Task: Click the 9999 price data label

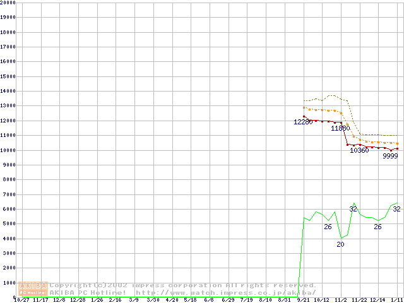Action: (390, 156)
